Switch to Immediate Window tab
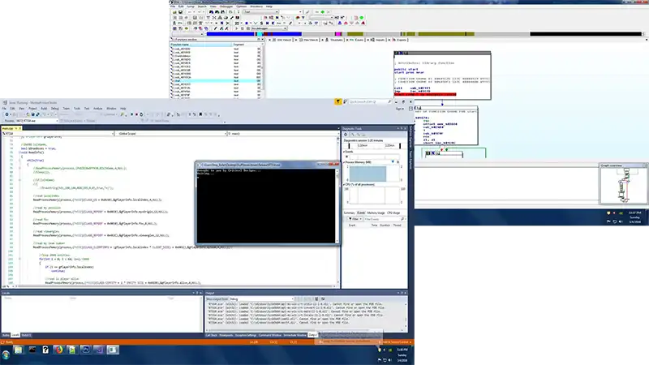 tap(295, 335)
